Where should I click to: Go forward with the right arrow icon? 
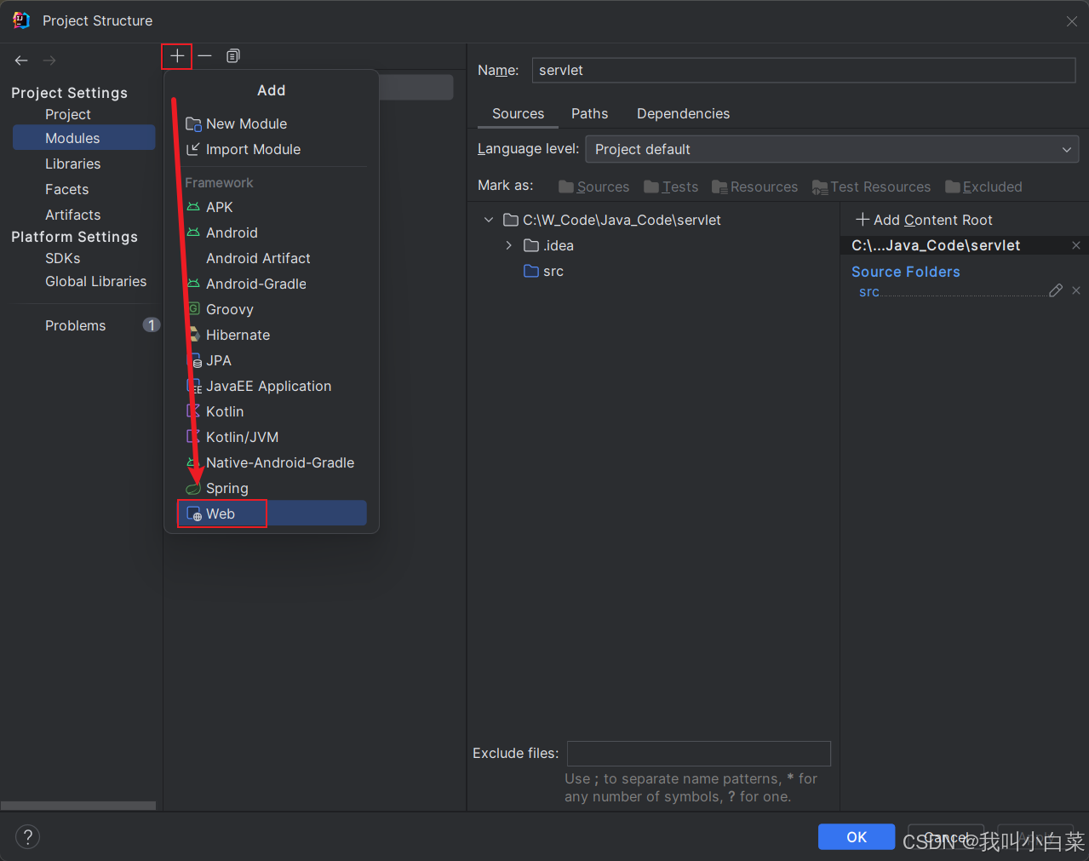[x=49, y=60]
